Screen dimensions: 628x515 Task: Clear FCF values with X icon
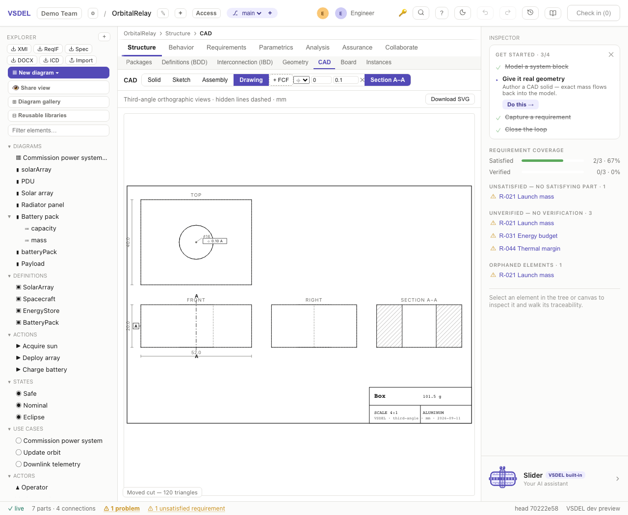point(362,80)
